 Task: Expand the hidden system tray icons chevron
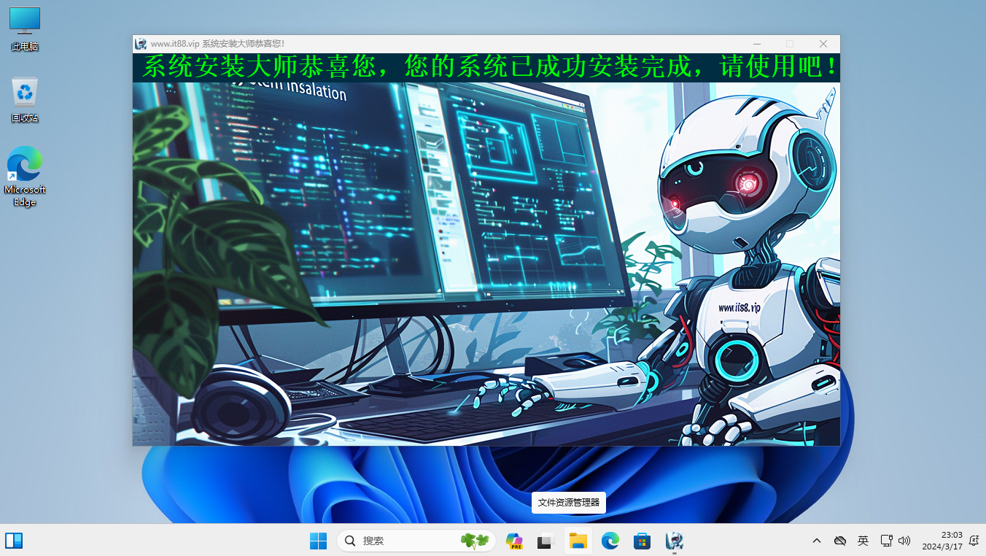(817, 541)
